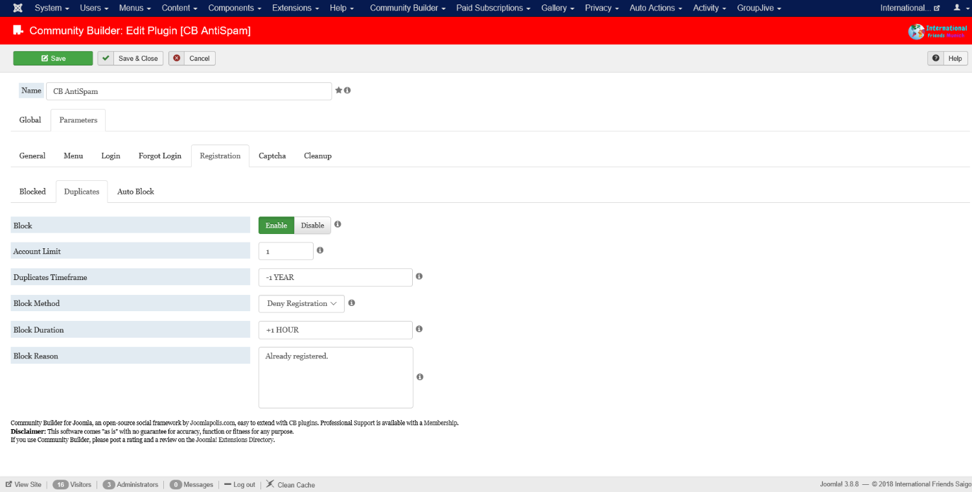Click the Clean Cache icon
This screenshot has height=492, width=972.
pos(270,484)
